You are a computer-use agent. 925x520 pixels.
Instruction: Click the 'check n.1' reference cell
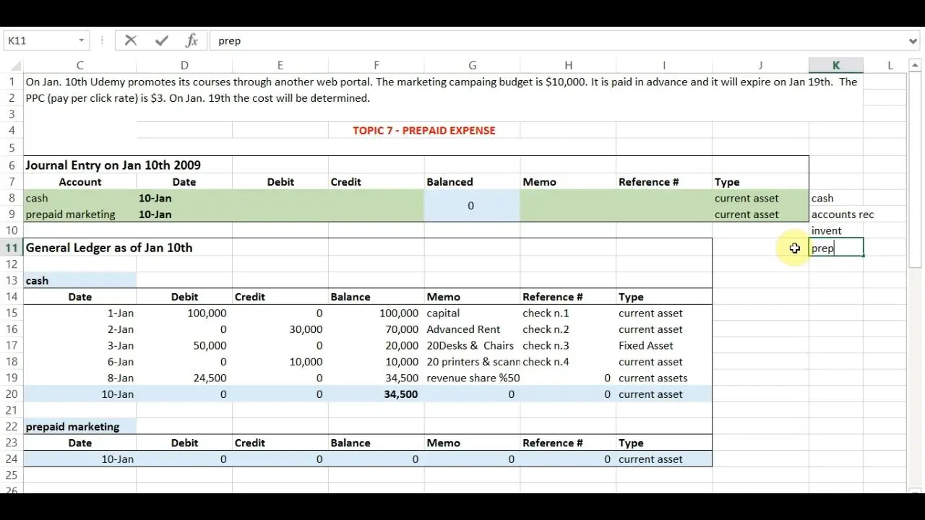[x=568, y=313]
